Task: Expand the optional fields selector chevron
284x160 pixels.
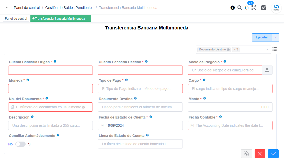Action: [267, 49]
